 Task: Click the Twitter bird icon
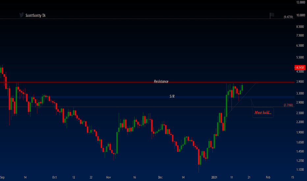[x=21, y=15]
